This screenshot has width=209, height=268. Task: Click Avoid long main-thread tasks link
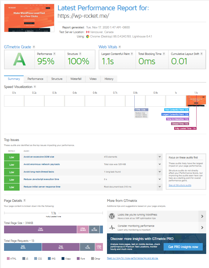tap(39, 172)
